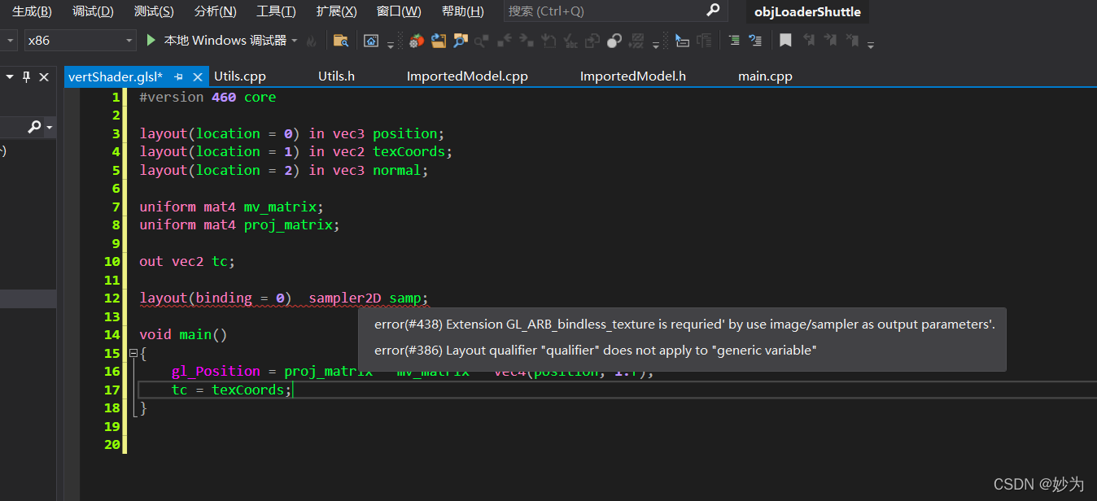Open toolbar overflow arrow before cursor icon
This screenshot has height=501, width=1097.
(656, 44)
